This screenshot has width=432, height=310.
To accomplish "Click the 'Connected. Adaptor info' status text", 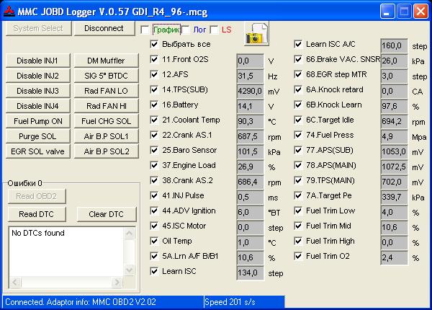I will 81,302.
